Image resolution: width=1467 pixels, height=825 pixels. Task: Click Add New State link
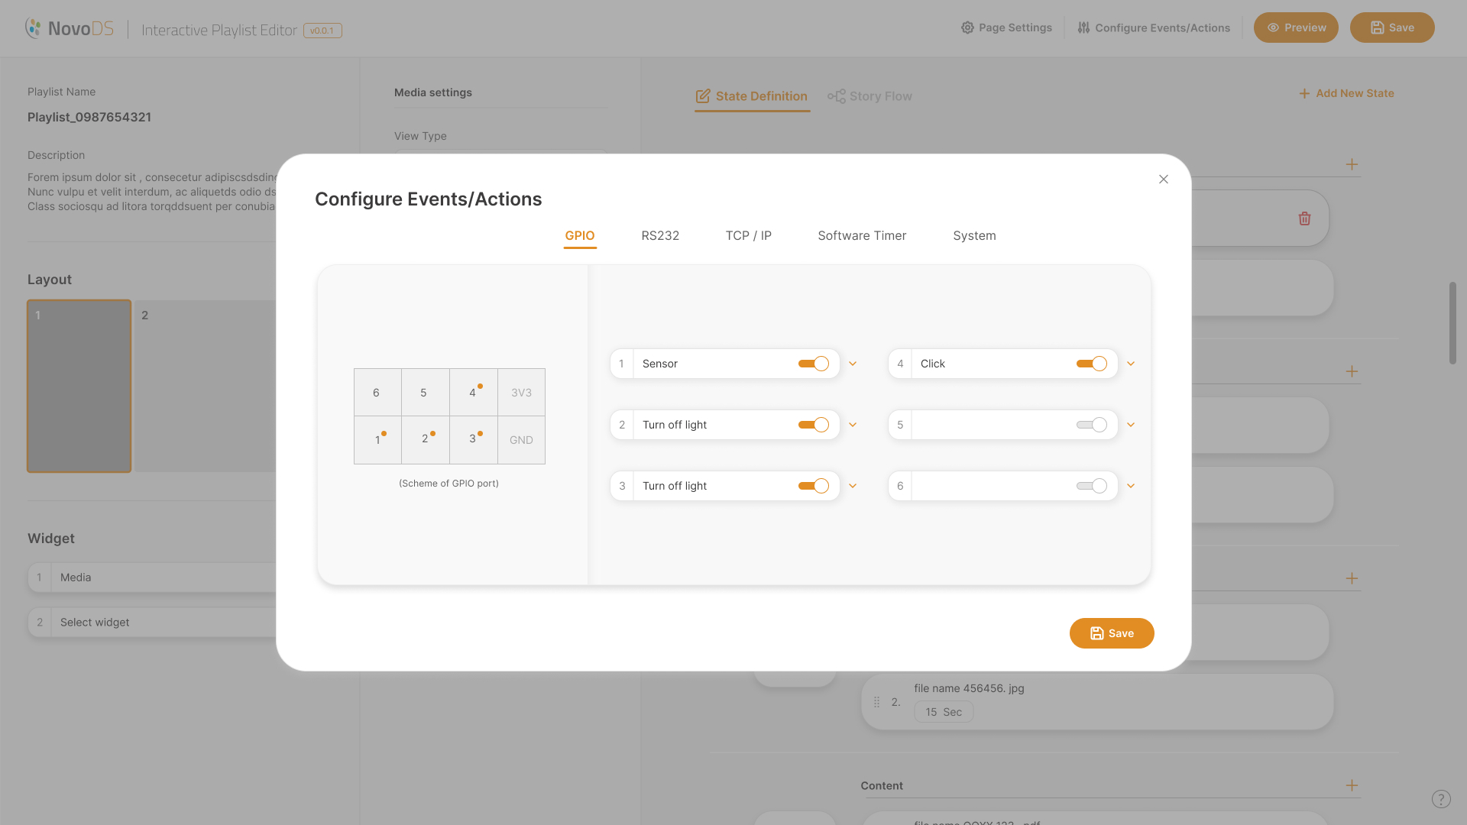1346,93
